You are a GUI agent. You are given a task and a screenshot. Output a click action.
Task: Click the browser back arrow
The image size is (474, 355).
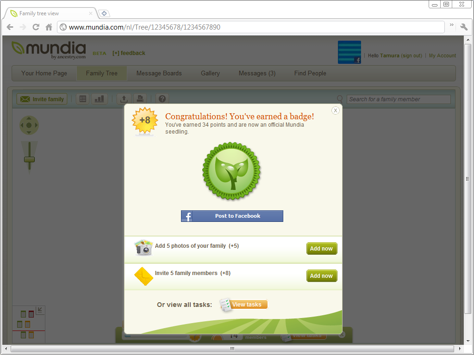click(10, 27)
